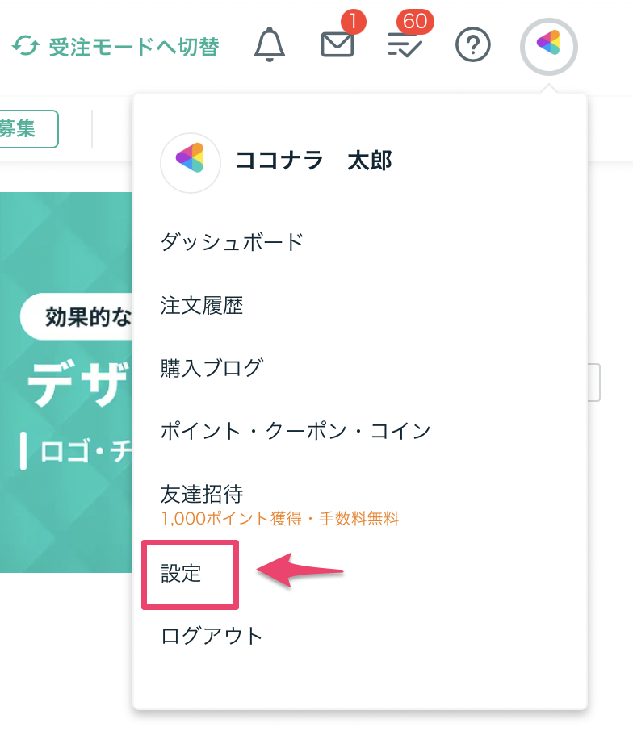The height and width of the screenshot is (744, 633).
Task: Select 友達招待 menu item
Action: click(x=202, y=494)
